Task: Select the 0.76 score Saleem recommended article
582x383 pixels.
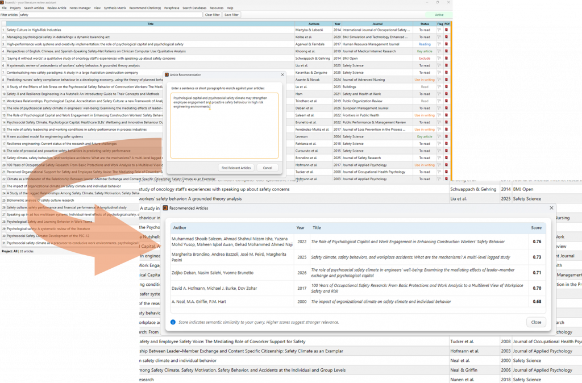Action: pyautogui.click(x=358, y=242)
